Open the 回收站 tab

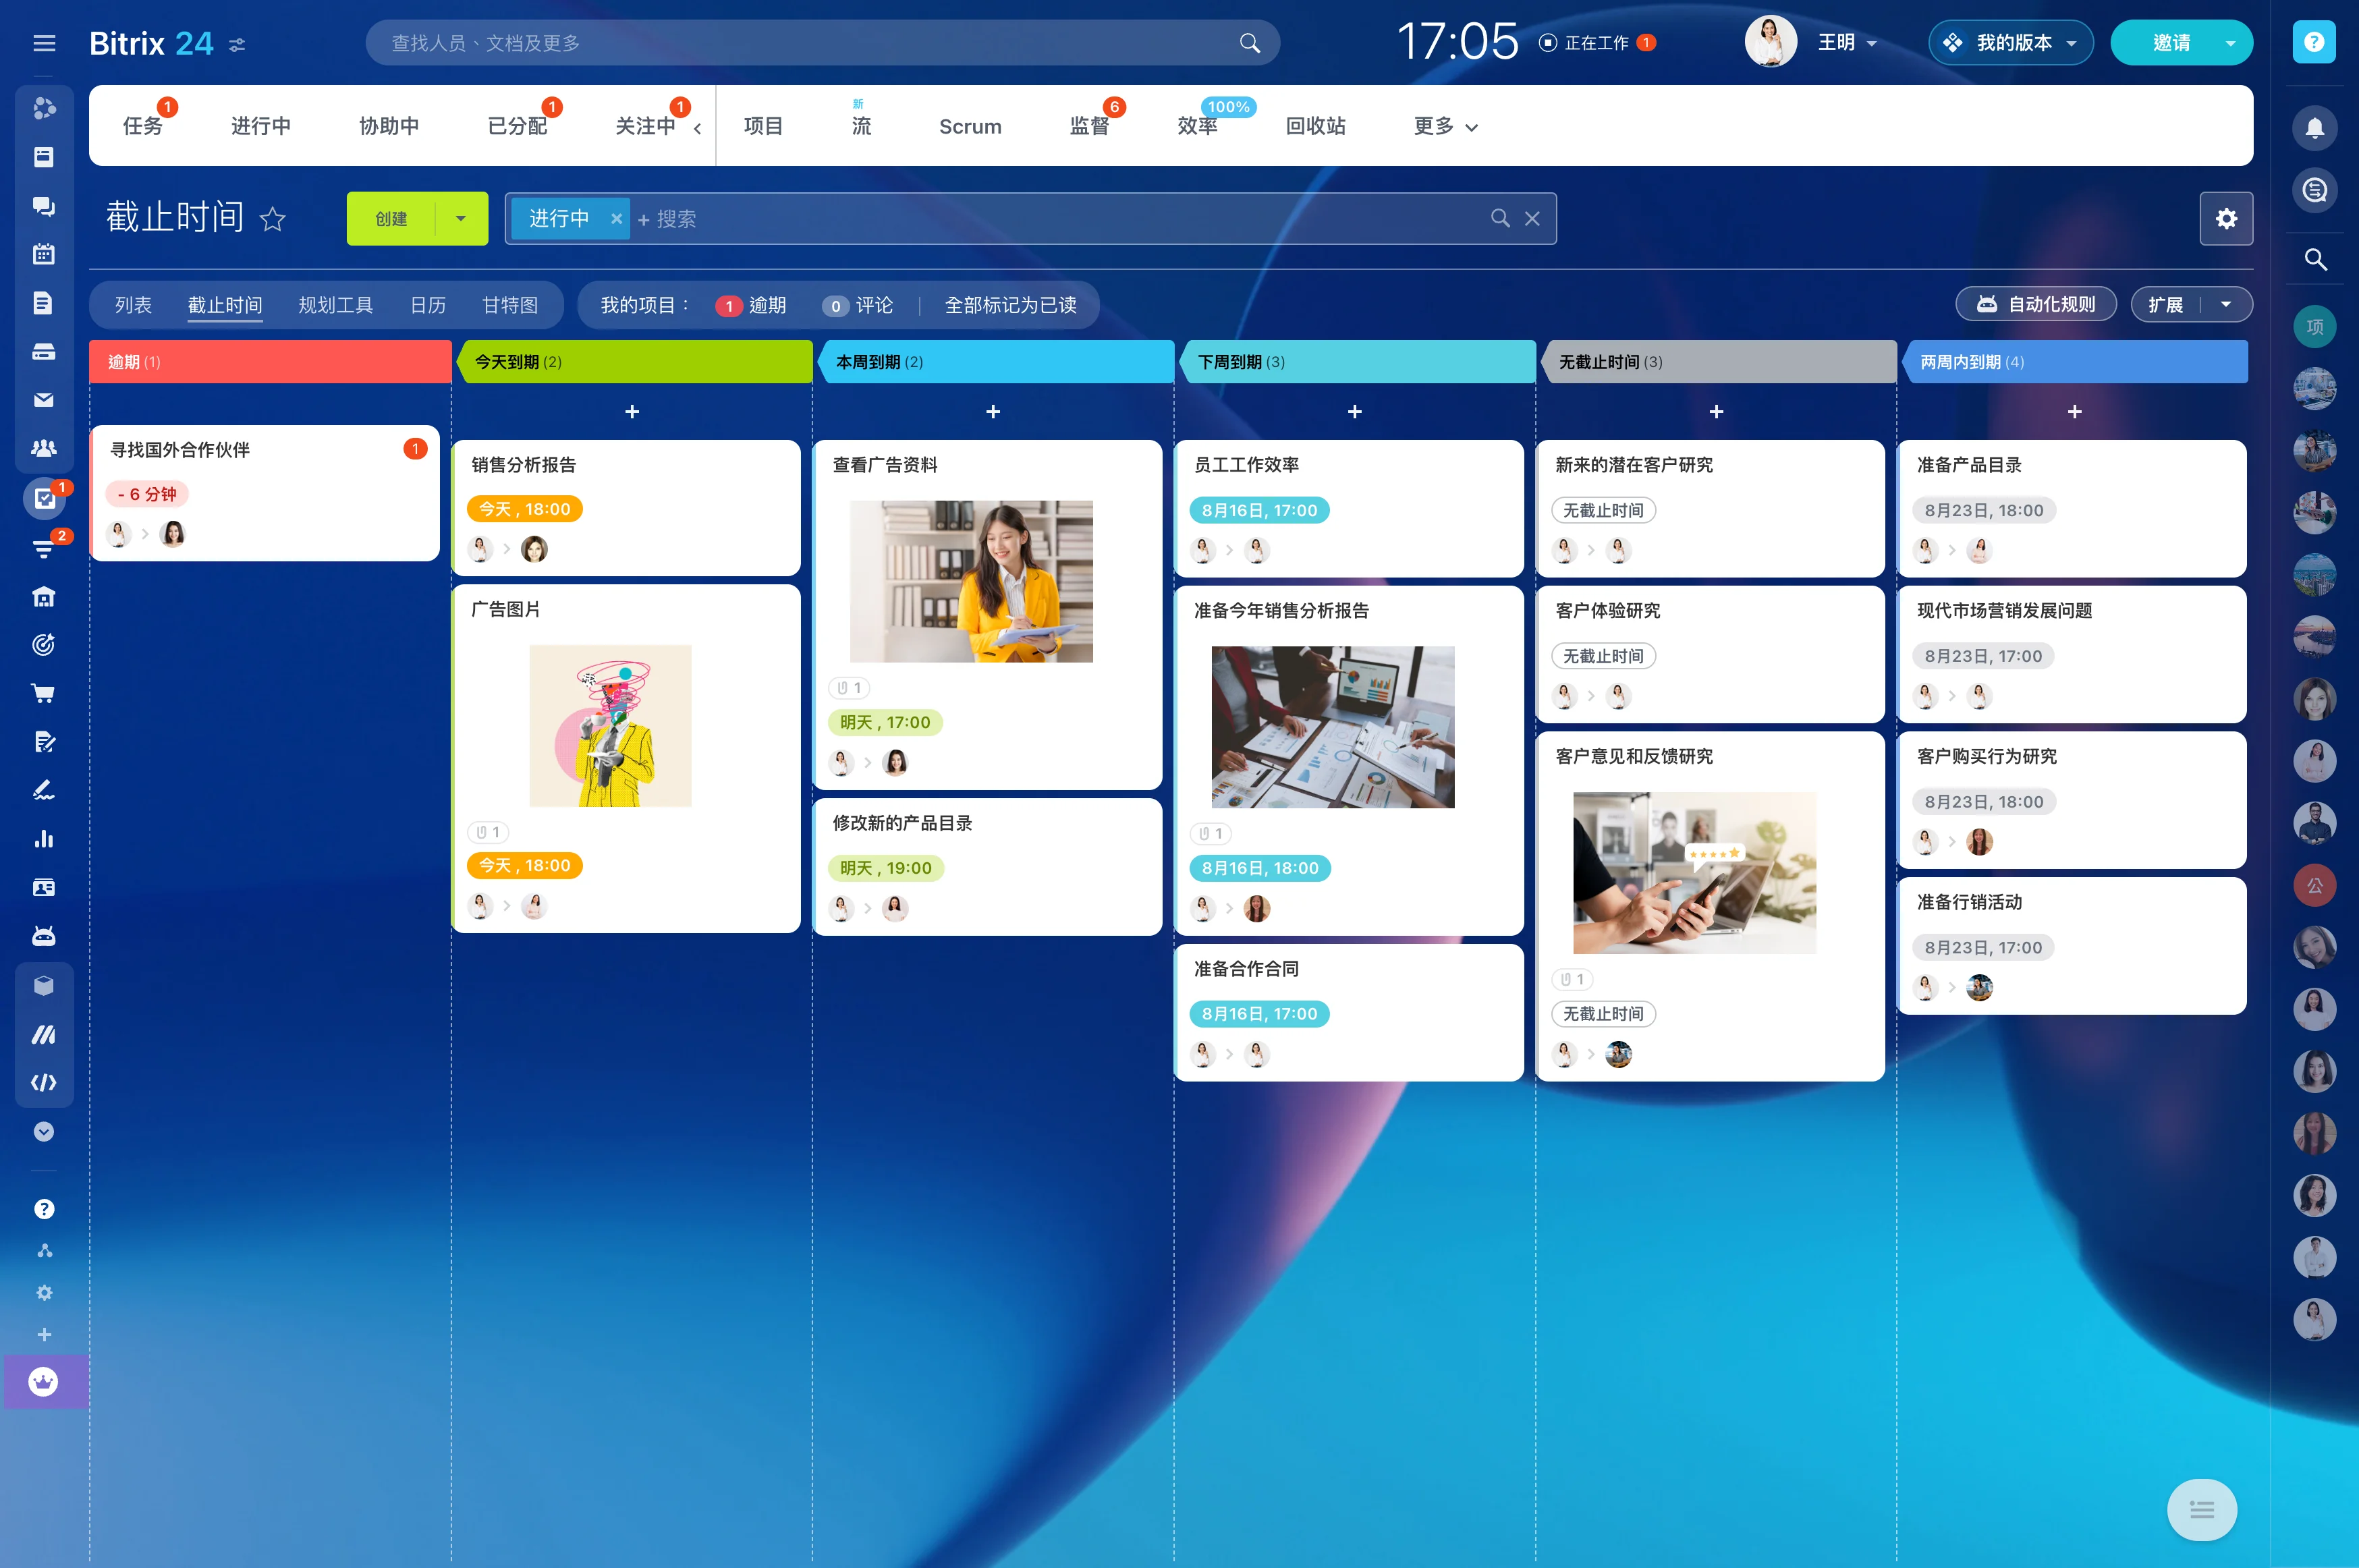point(1315,126)
